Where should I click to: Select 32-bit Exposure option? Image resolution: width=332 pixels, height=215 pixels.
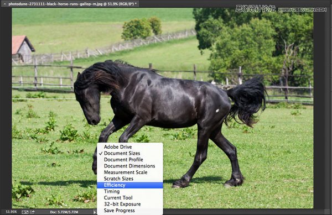130,204
